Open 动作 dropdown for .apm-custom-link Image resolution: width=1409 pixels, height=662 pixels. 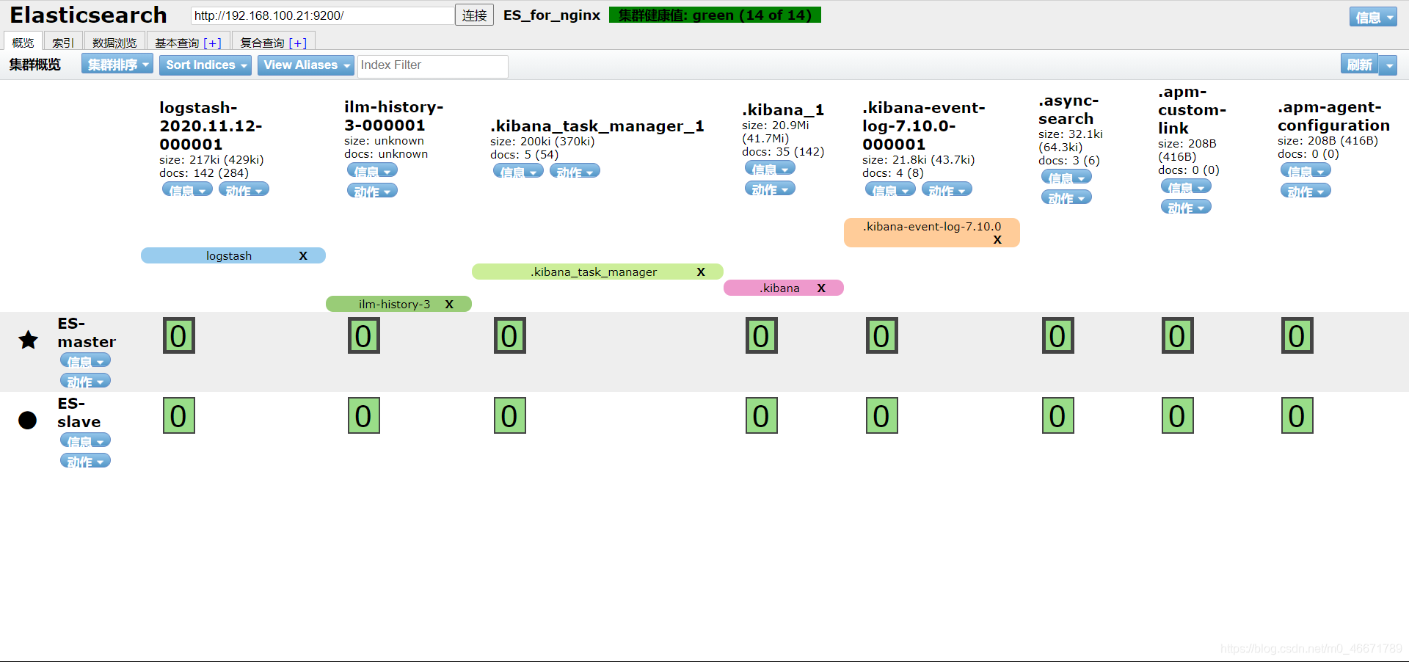1186,208
